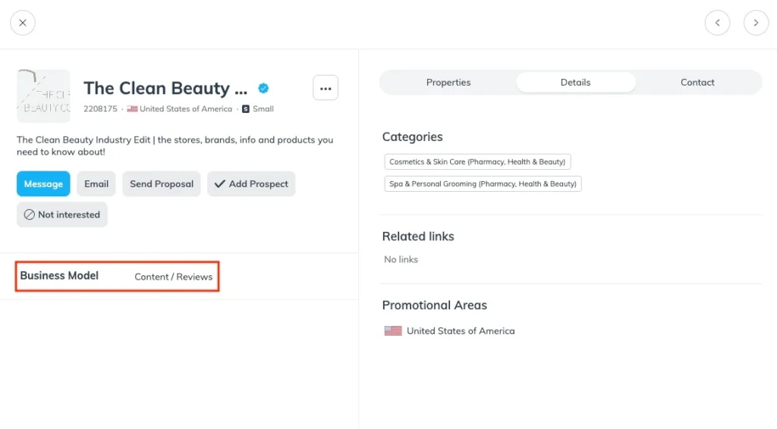Toggle Add Prospect checkmark button
Screen dimensions: 777x429
(251, 183)
